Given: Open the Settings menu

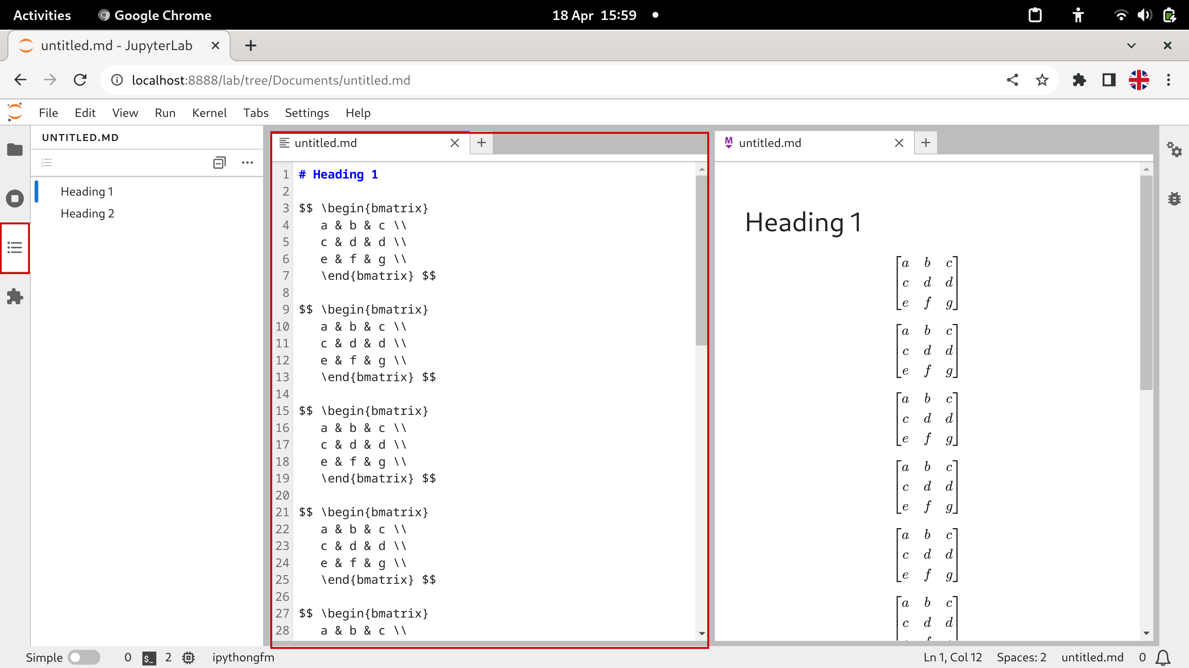Looking at the screenshot, I should (307, 113).
